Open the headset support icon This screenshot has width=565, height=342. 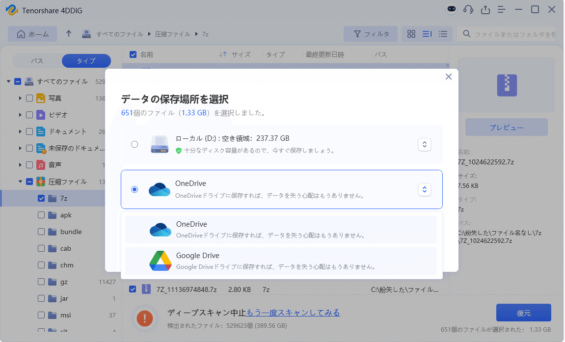click(468, 9)
